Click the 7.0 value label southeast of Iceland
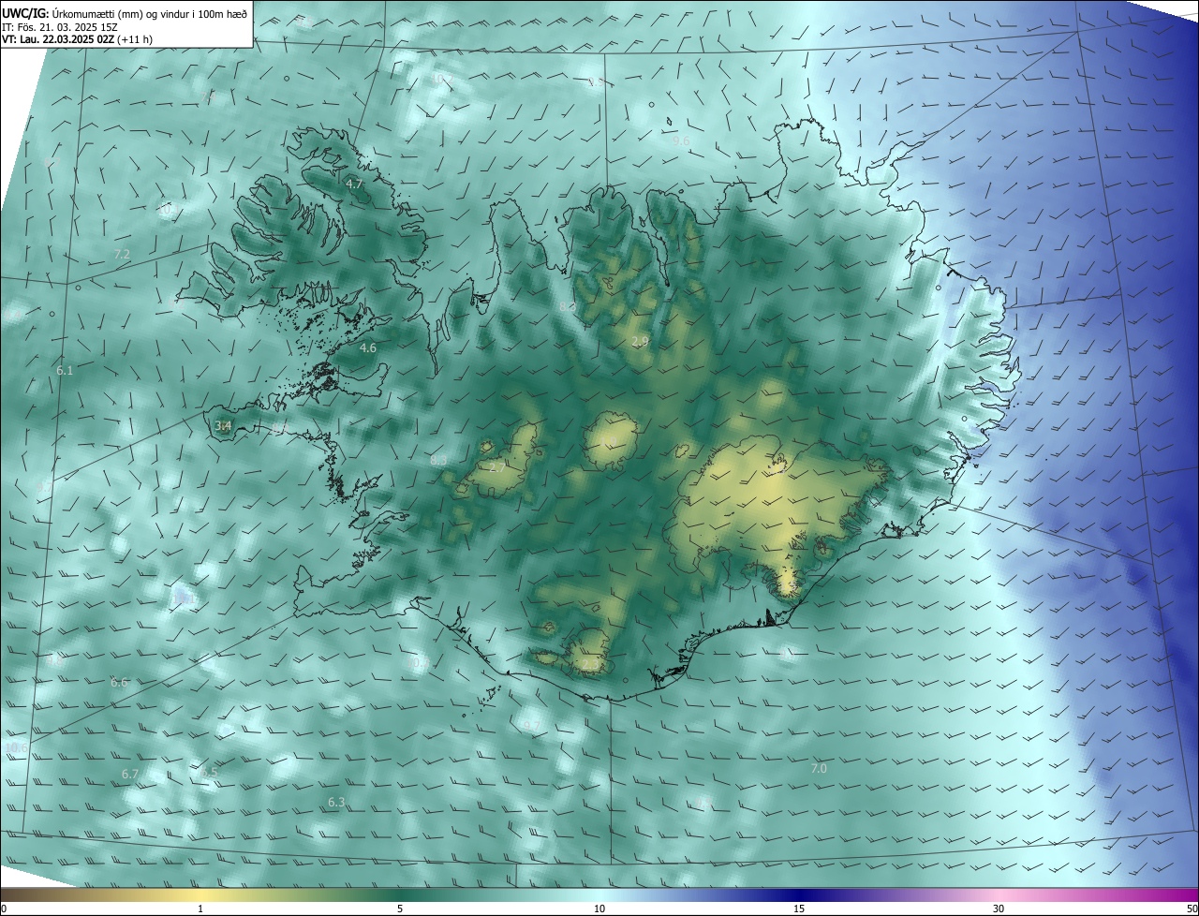 coord(819,769)
